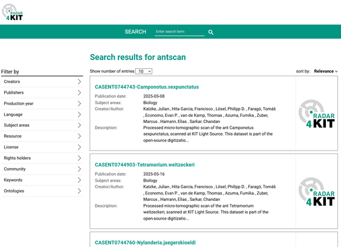Image resolution: width=341 pixels, height=247 pixels.
Task: Expand the License filter
Action: click(x=42, y=147)
